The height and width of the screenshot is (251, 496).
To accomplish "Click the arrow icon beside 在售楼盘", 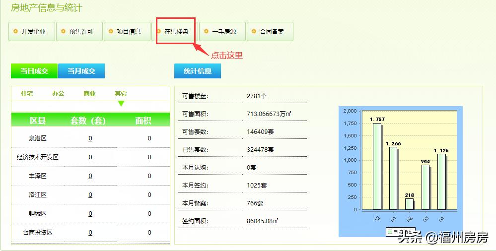I will pos(158,31).
